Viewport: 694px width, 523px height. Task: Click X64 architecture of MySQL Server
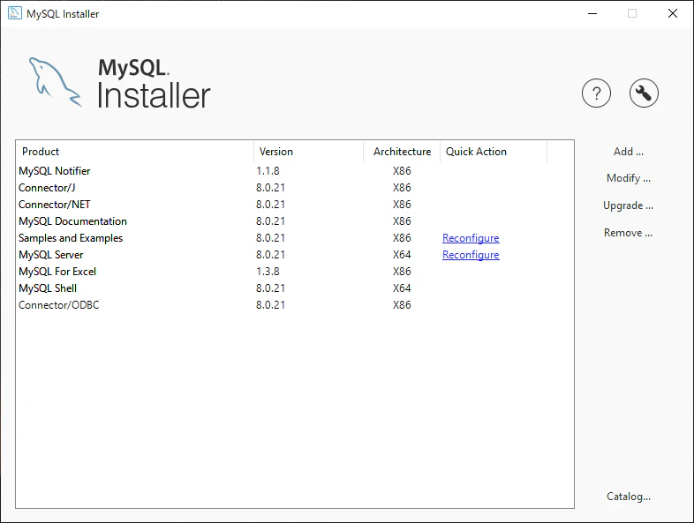[402, 255]
